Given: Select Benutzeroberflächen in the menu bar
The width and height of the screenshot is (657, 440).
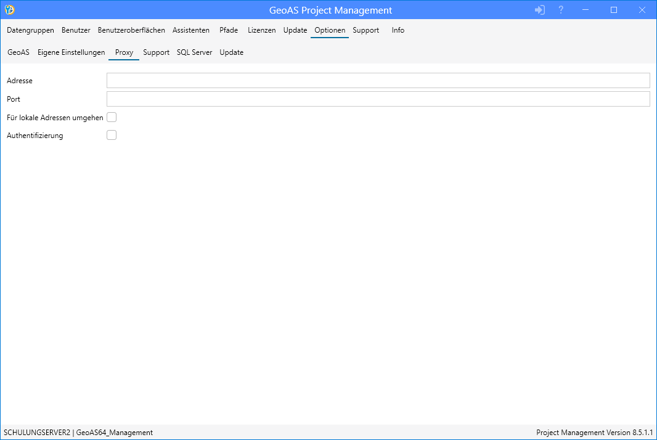Looking at the screenshot, I should tap(131, 30).
